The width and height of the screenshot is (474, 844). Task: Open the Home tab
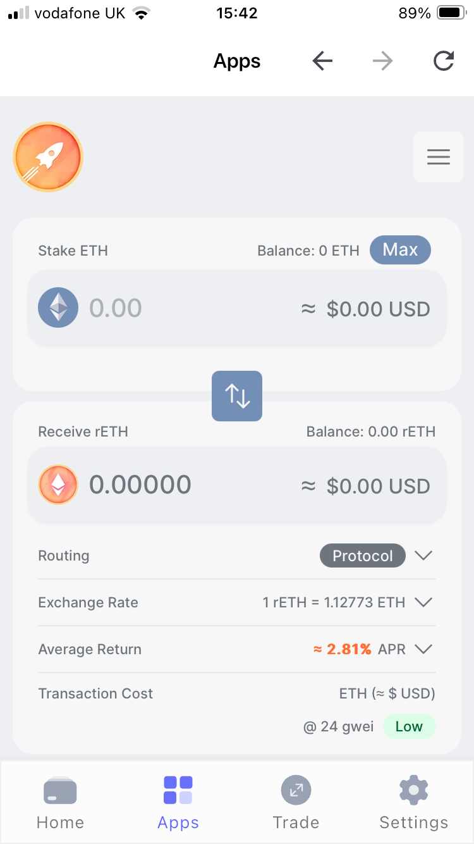[60, 802]
